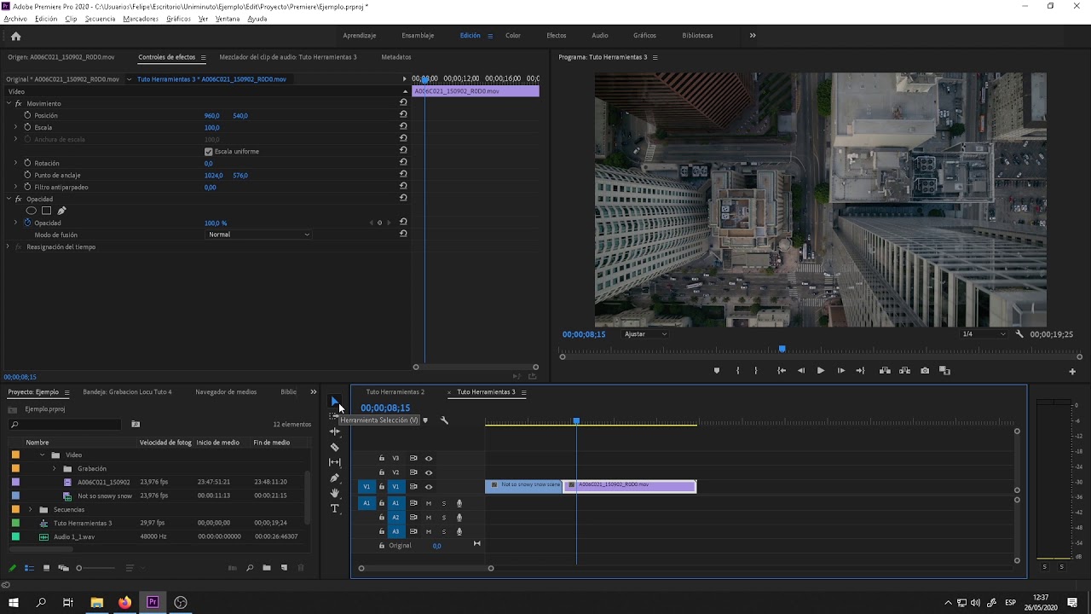
Task: Open the Modo de fusión dropdown
Action: [x=259, y=235]
